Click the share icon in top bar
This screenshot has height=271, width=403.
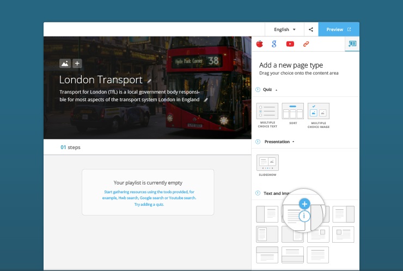coord(310,29)
